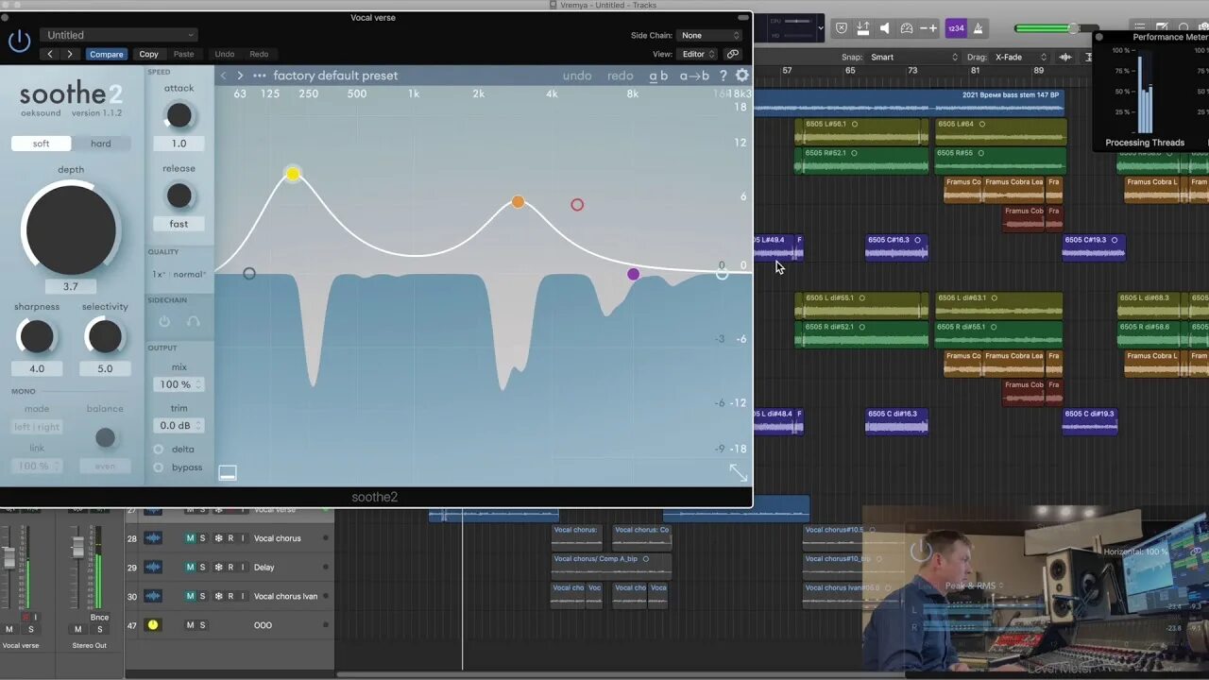Click the toolbar tuner gauge icon
Image resolution: width=1209 pixels, height=680 pixels.
907,28
